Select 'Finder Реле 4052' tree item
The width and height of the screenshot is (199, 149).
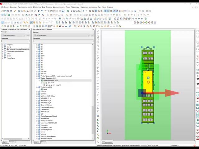[46, 87]
